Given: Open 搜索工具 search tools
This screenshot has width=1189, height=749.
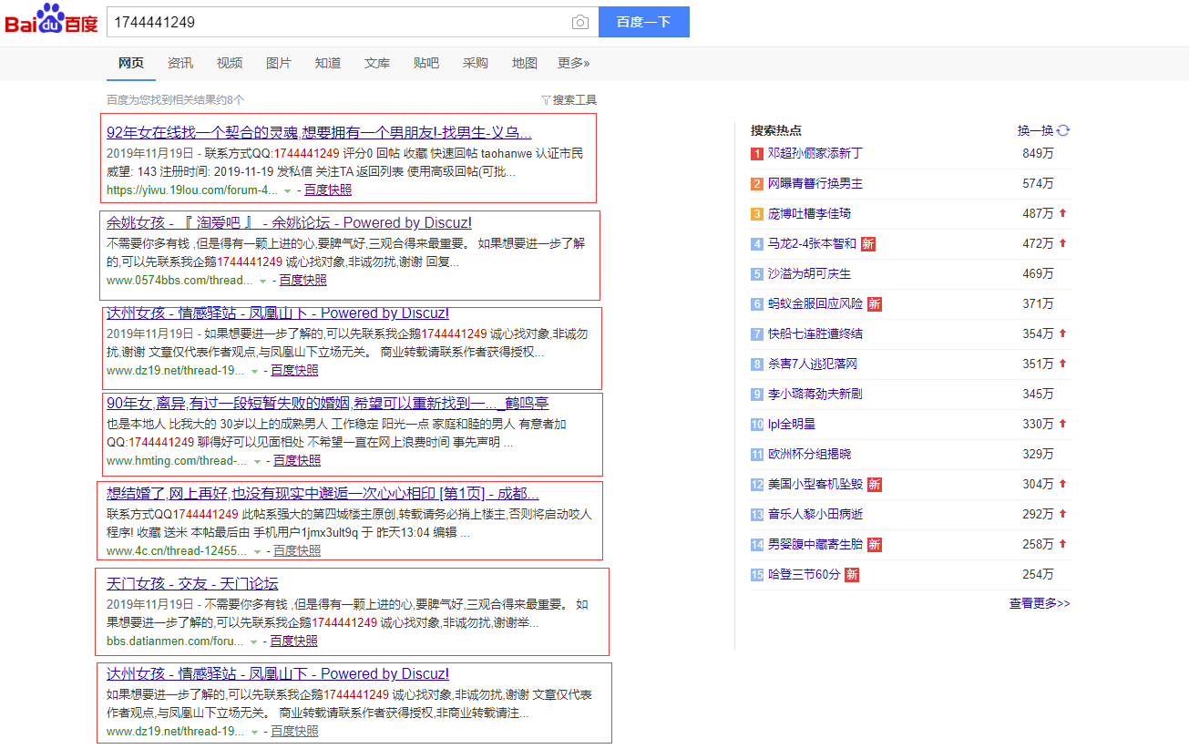Looking at the screenshot, I should point(575,100).
